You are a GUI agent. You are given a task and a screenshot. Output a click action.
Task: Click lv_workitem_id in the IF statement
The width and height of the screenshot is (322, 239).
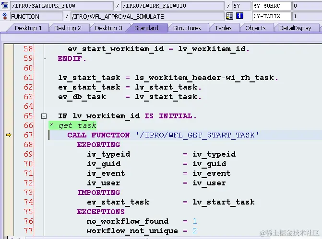pos(106,116)
